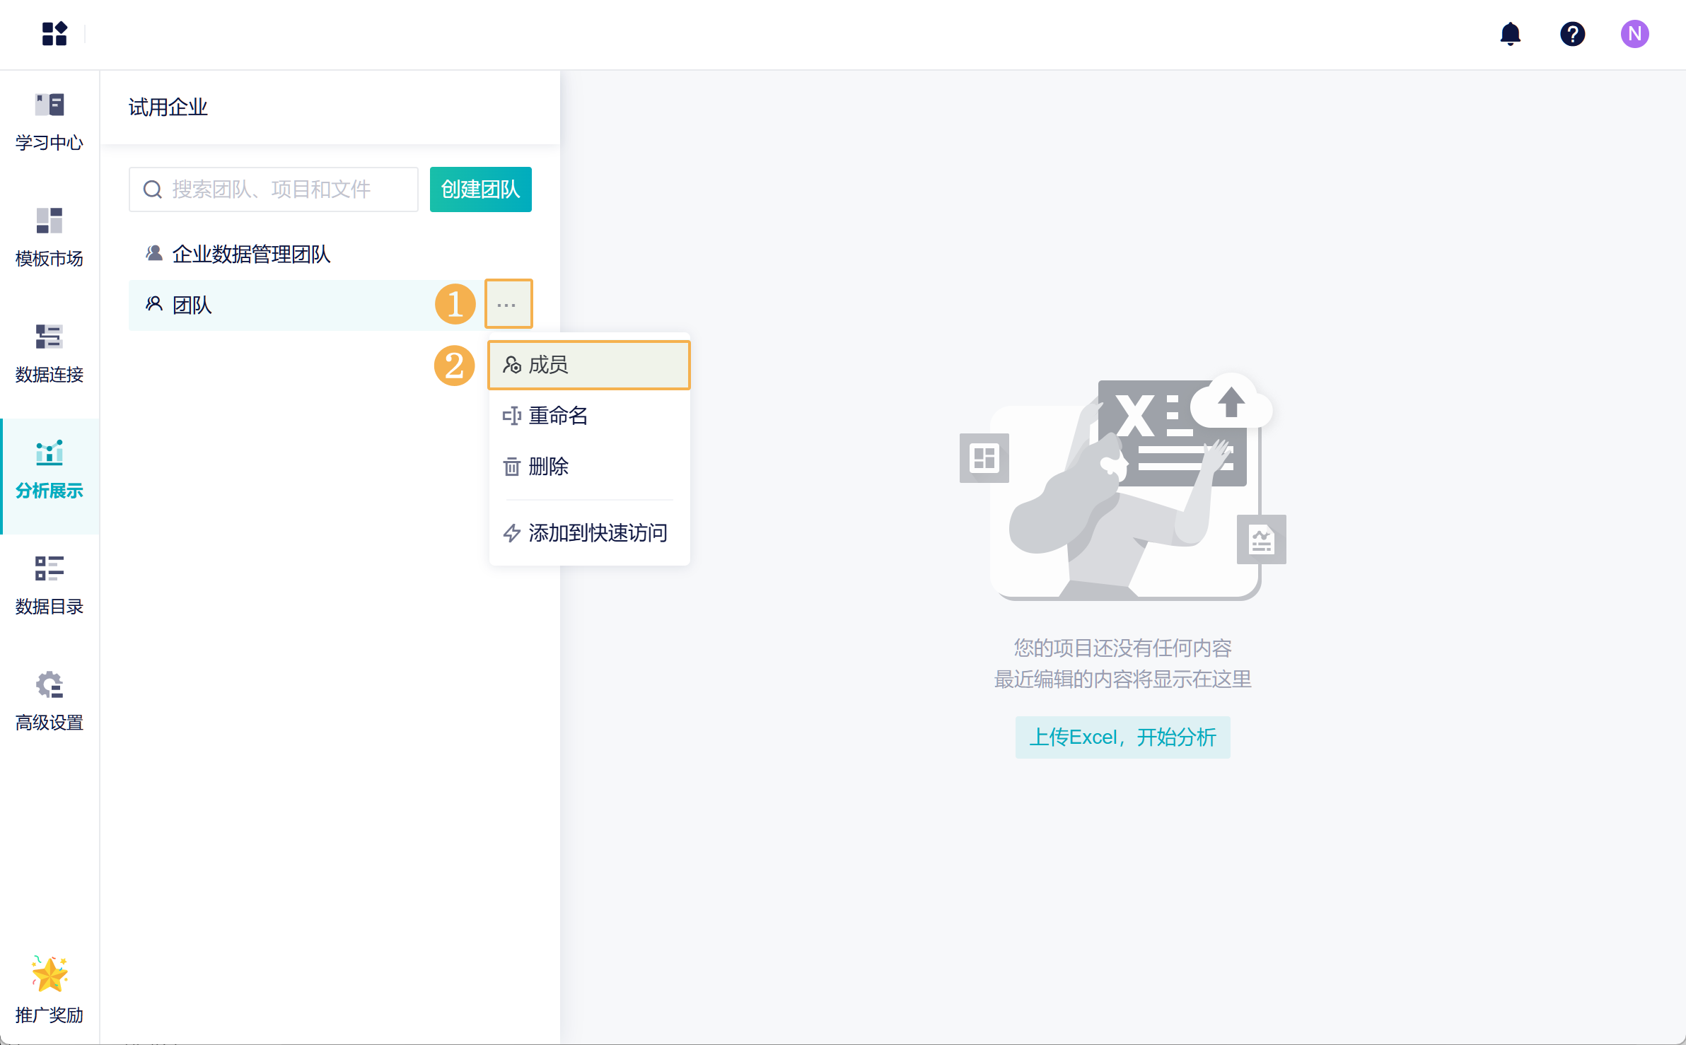Screen dimensions: 1686x1045
Task: Click the 创建团队 button
Action: click(x=480, y=189)
